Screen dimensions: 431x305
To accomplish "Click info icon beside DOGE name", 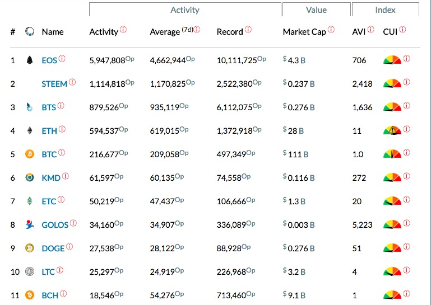I will point(69,247).
